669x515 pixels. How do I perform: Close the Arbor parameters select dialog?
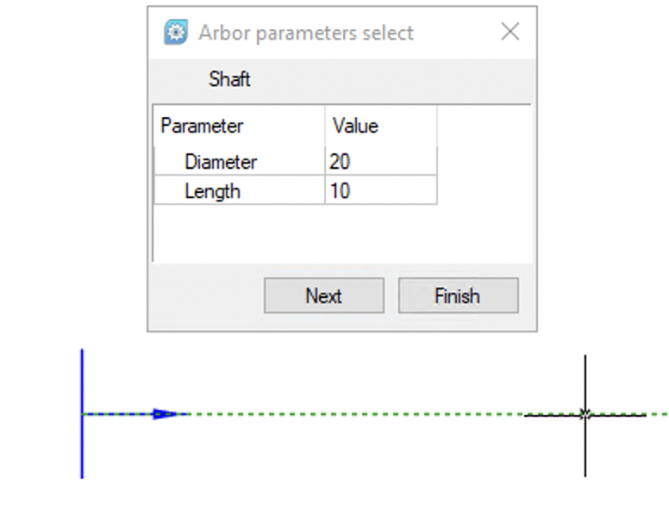pyautogui.click(x=510, y=33)
